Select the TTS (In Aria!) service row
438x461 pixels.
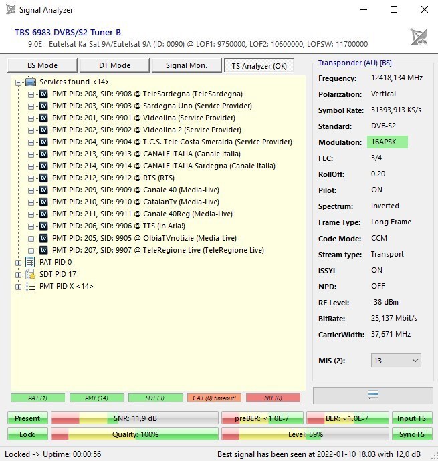tap(118, 226)
